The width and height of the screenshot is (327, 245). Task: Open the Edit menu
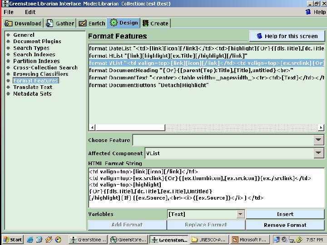[x=30, y=12]
